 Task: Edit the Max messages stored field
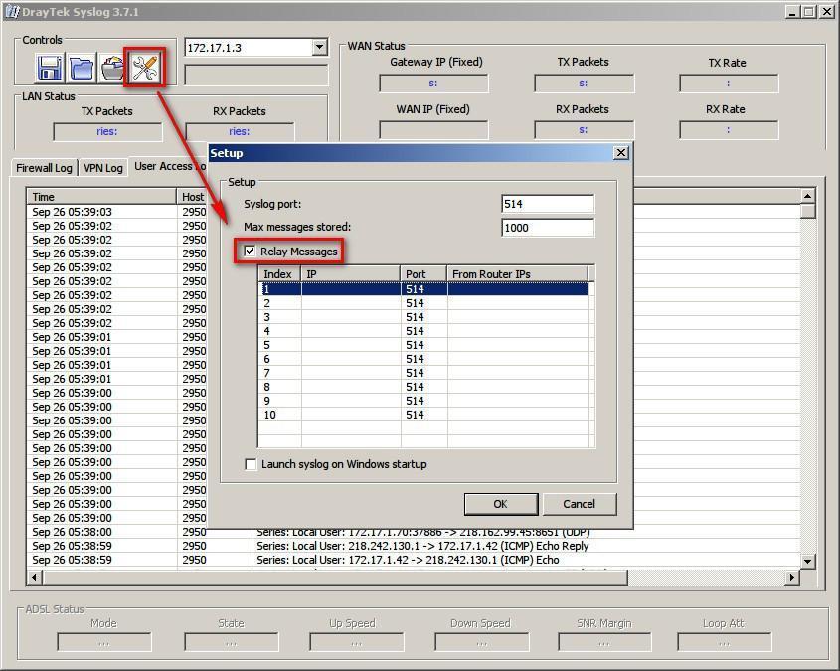click(x=548, y=228)
